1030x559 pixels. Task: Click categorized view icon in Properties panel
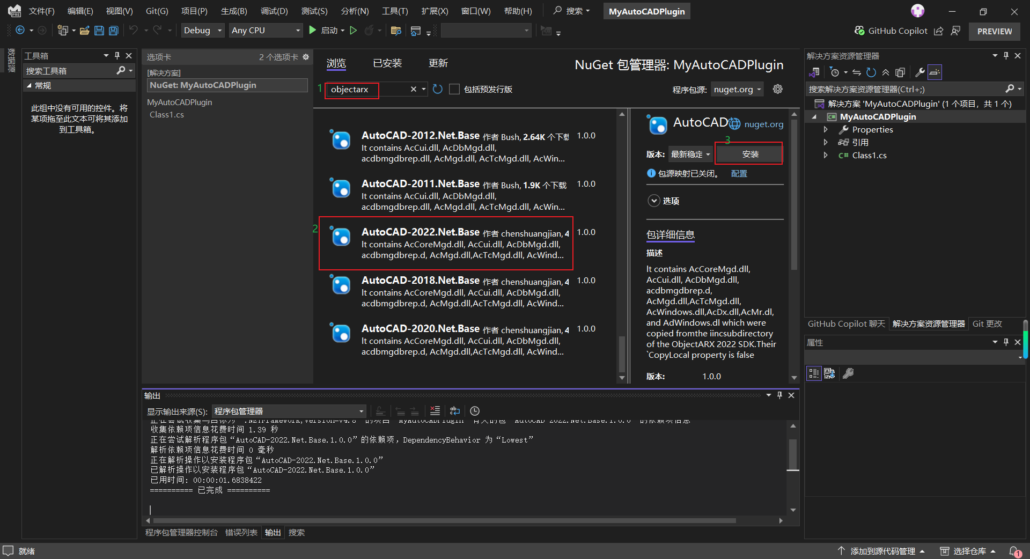pyautogui.click(x=814, y=373)
